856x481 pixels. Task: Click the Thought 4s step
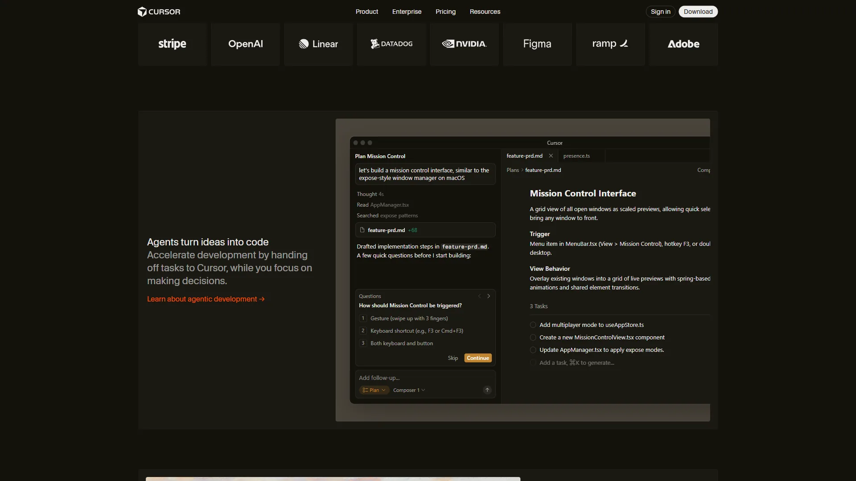(x=370, y=194)
